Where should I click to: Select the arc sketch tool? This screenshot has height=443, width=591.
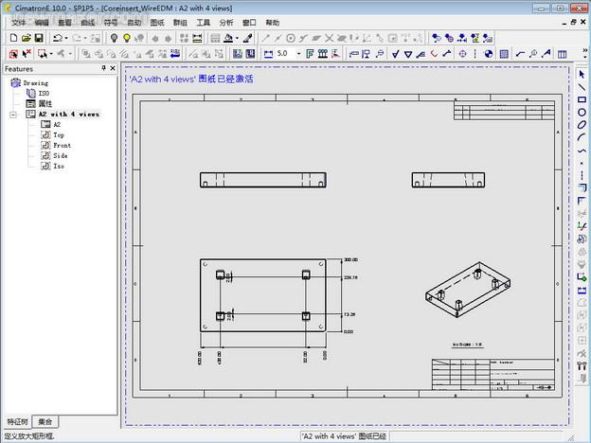click(582, 137)
